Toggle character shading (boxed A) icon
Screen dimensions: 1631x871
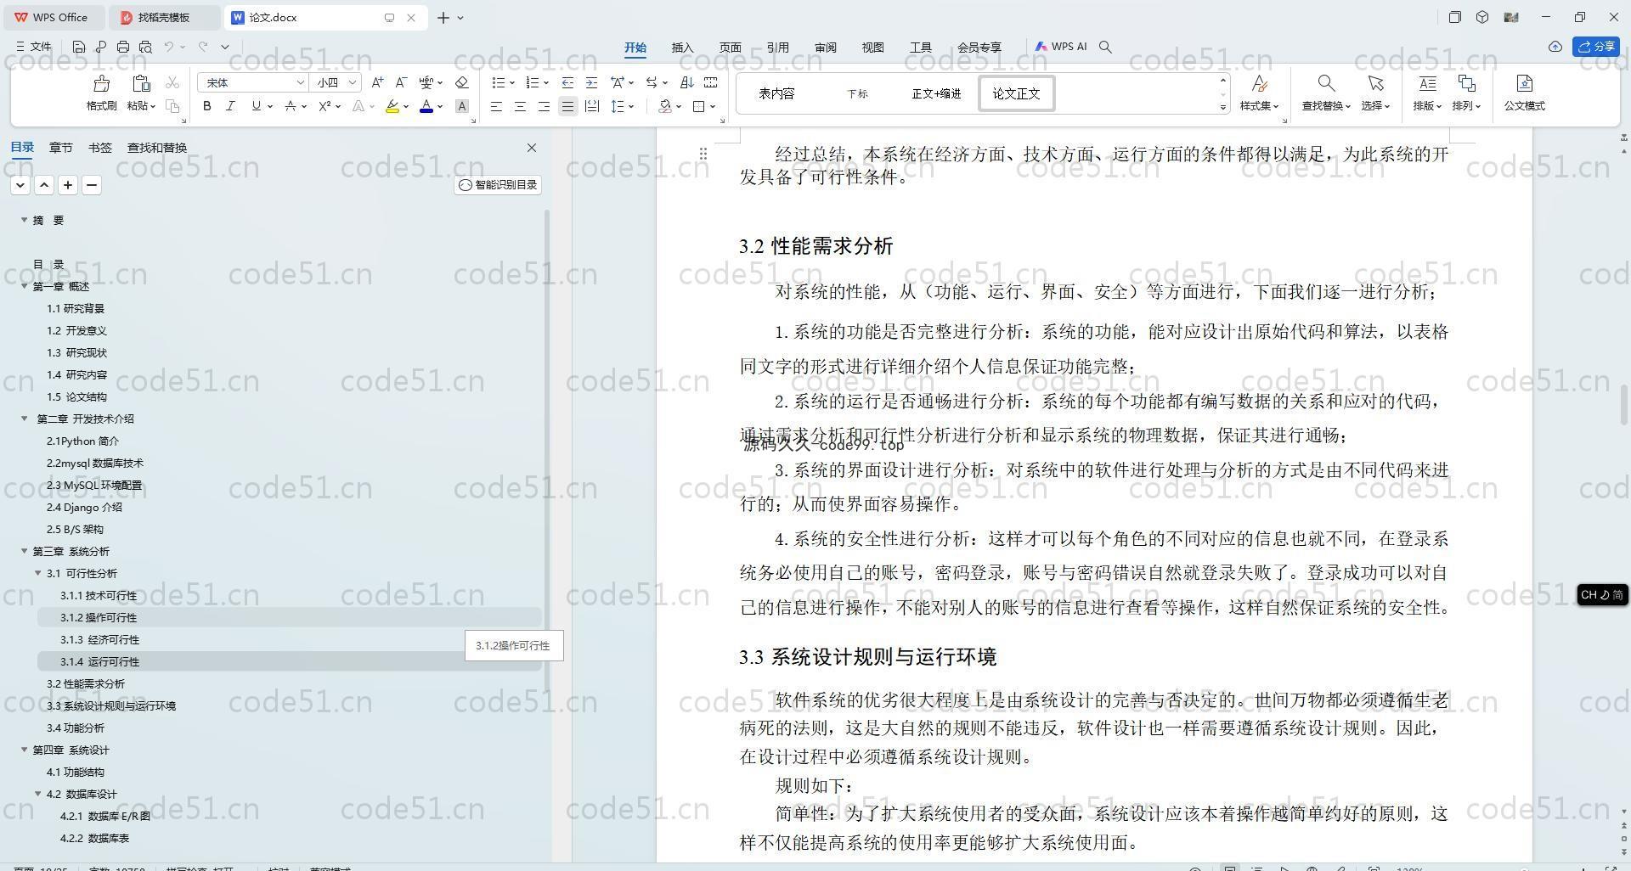[x=462, y=106]
